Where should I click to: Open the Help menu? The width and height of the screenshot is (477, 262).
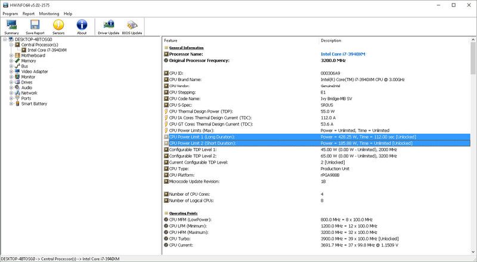tap(68, 14)
